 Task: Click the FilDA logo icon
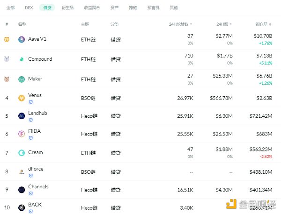tap(22, 134)
